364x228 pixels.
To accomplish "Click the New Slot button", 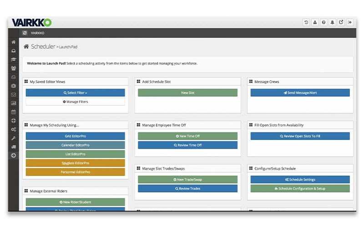I will 187,93.
